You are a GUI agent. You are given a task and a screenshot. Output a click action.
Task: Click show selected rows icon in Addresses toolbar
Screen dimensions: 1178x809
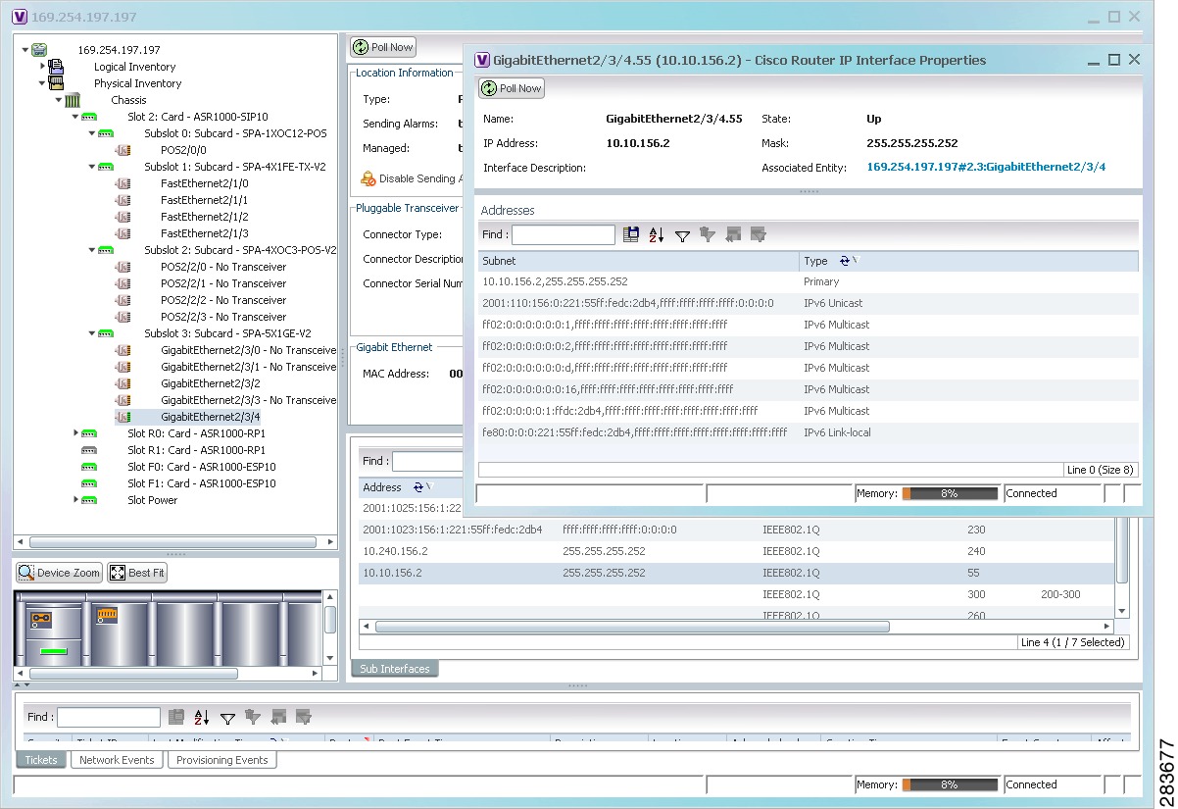[758, 234]
